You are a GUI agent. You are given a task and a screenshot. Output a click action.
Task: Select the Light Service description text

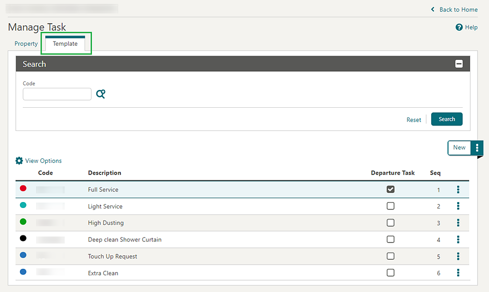105,206
